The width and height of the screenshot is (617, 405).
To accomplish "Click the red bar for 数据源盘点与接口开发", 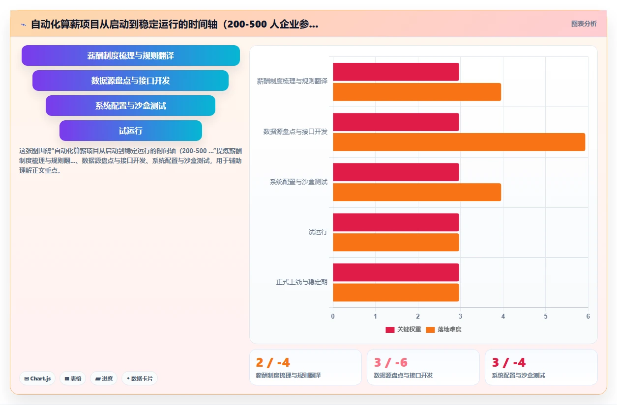I will (x=396, y=122).
